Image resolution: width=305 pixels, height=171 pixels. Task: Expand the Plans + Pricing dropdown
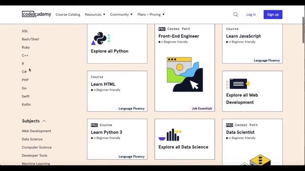151,15
